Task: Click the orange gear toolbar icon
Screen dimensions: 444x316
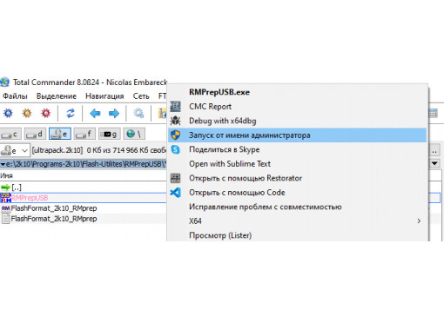Action: coord(27,113)
